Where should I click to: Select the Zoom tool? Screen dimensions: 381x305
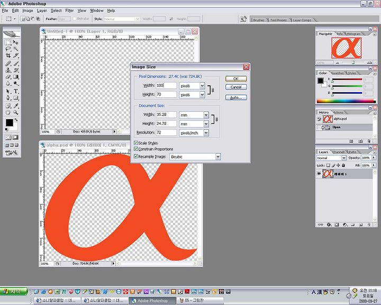pos(16,113)
